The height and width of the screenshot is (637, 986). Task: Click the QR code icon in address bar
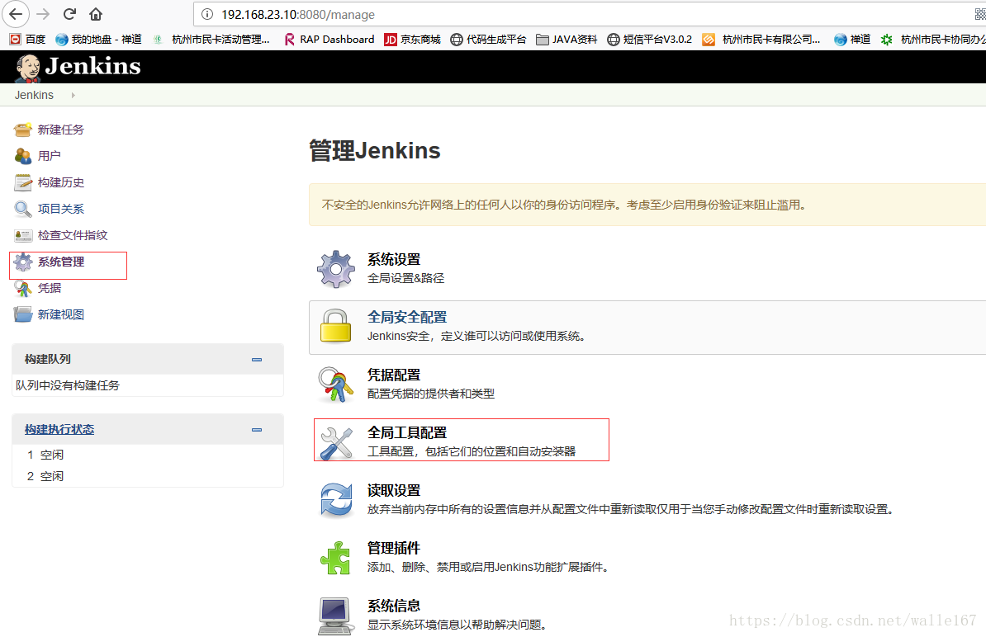(979, 14)
